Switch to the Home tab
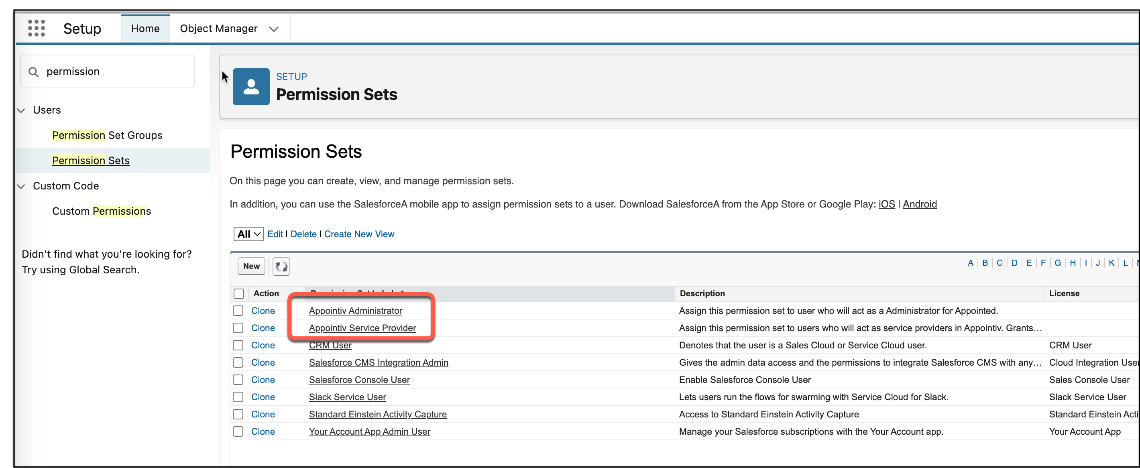The height and width of the screenshot is (468, 1140). (145, 29)
